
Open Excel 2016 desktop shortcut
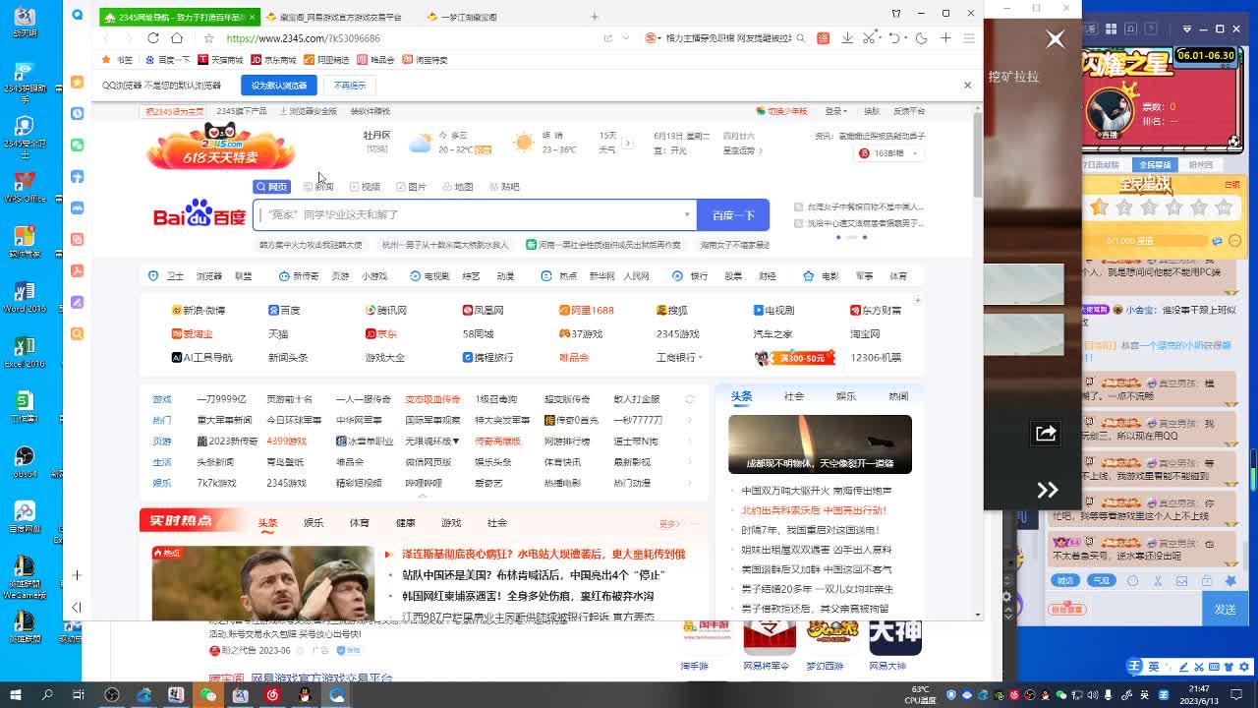(x=25, y=351)
